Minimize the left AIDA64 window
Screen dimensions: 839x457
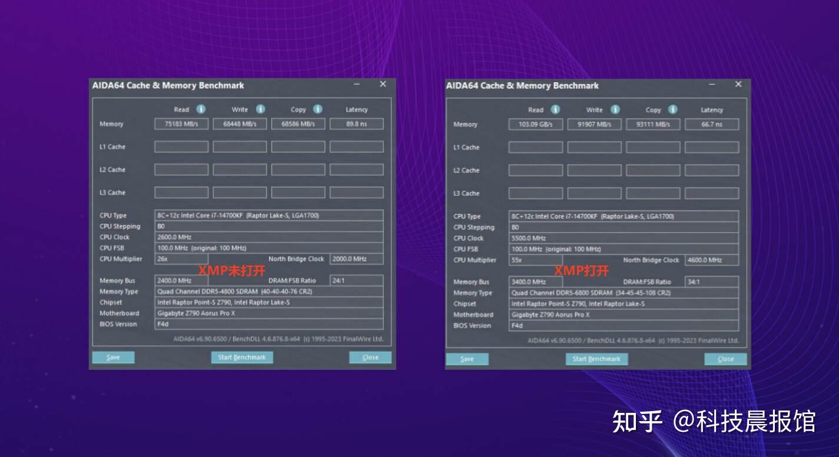pos(357,85)
